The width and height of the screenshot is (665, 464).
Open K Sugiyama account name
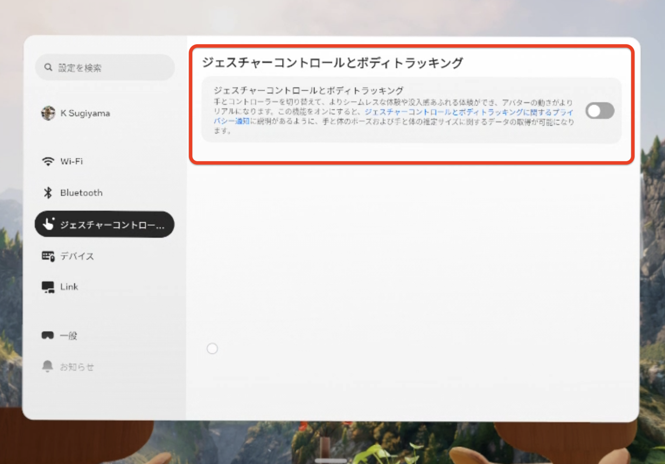[85, 113]
